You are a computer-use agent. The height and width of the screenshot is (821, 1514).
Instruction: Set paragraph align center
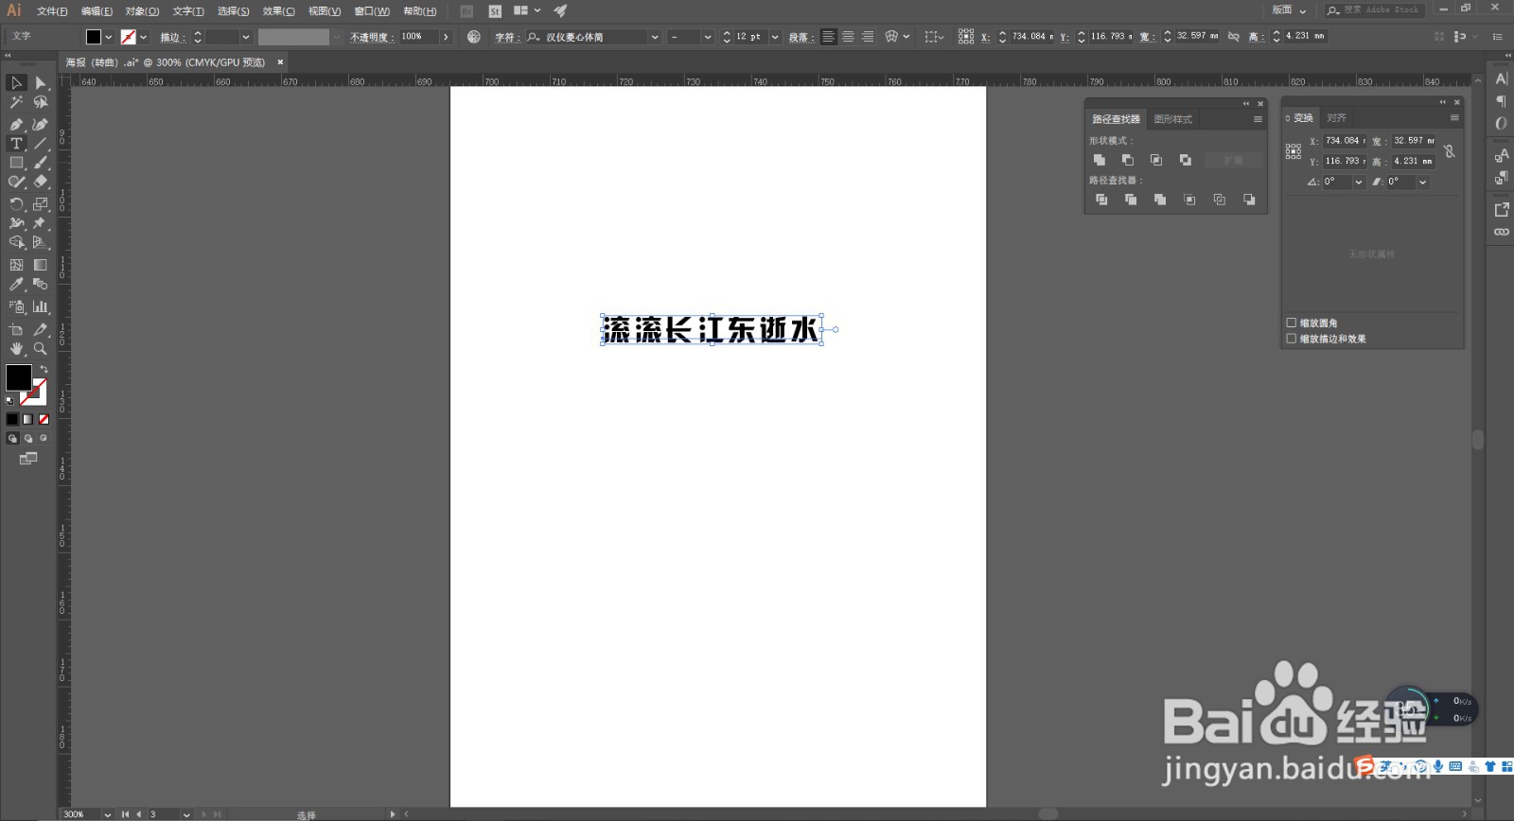pos(848,37)
